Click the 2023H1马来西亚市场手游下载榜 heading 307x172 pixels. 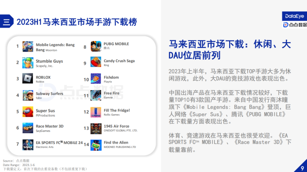click(77, 22)
